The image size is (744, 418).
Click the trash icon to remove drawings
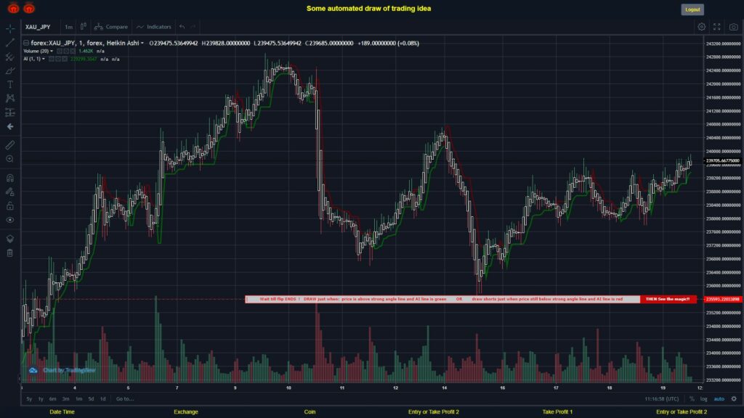pos(10,253)
